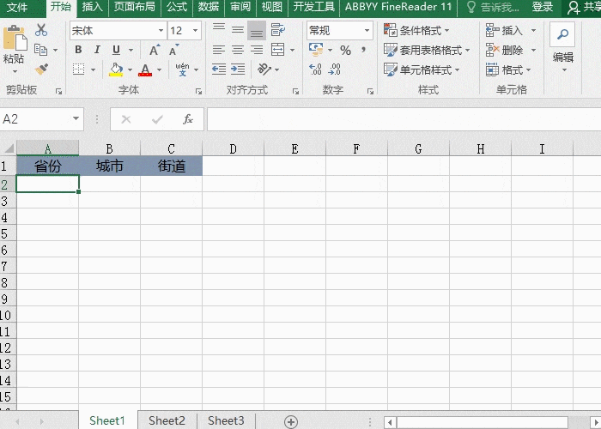Screen dimensions: 601x429
Task: Click the Paste clipboard icon
Action: (x=15, y=39)
